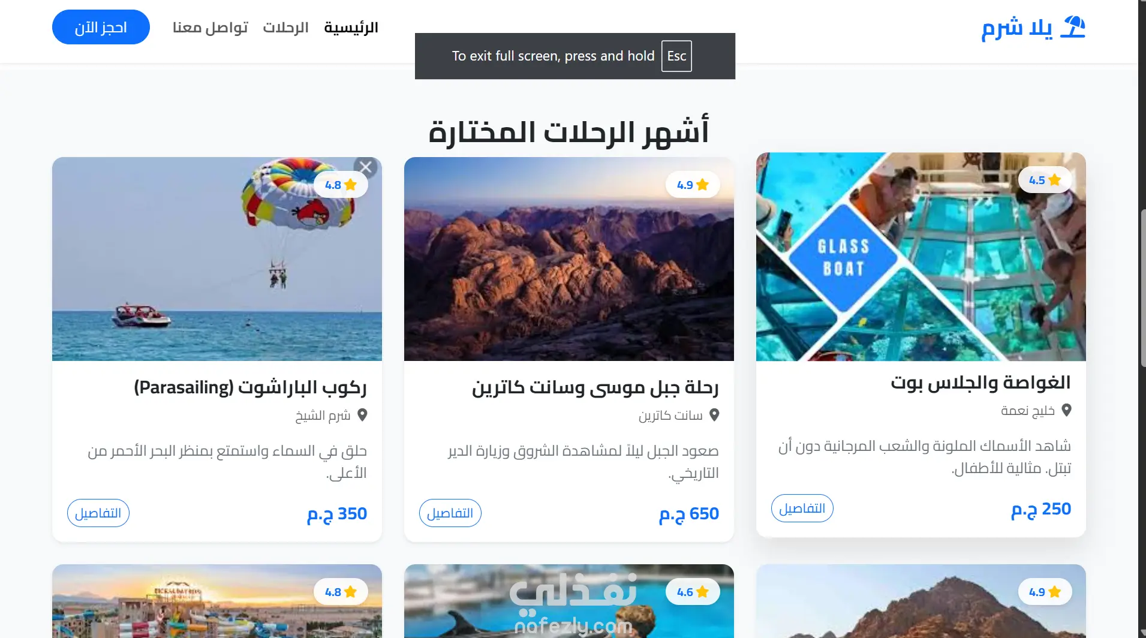Image resolution: width=1146 pixels, height=638 pixels.
Task: Select تواصل معنا in navigation bar
Action: pyautogui.click(x=210, y=28)
